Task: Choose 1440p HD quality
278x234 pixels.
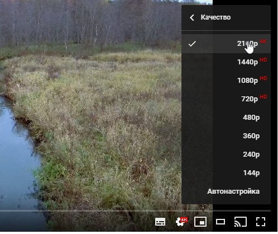Action: click(226, 62)
